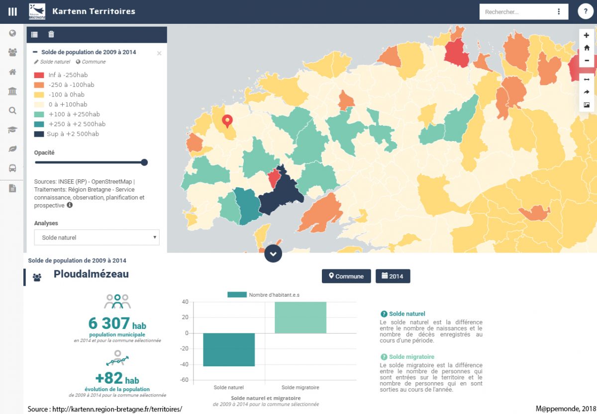597x414 pixels.
Task: Open the transport bus theme icon
Action: tap(12, 168)
